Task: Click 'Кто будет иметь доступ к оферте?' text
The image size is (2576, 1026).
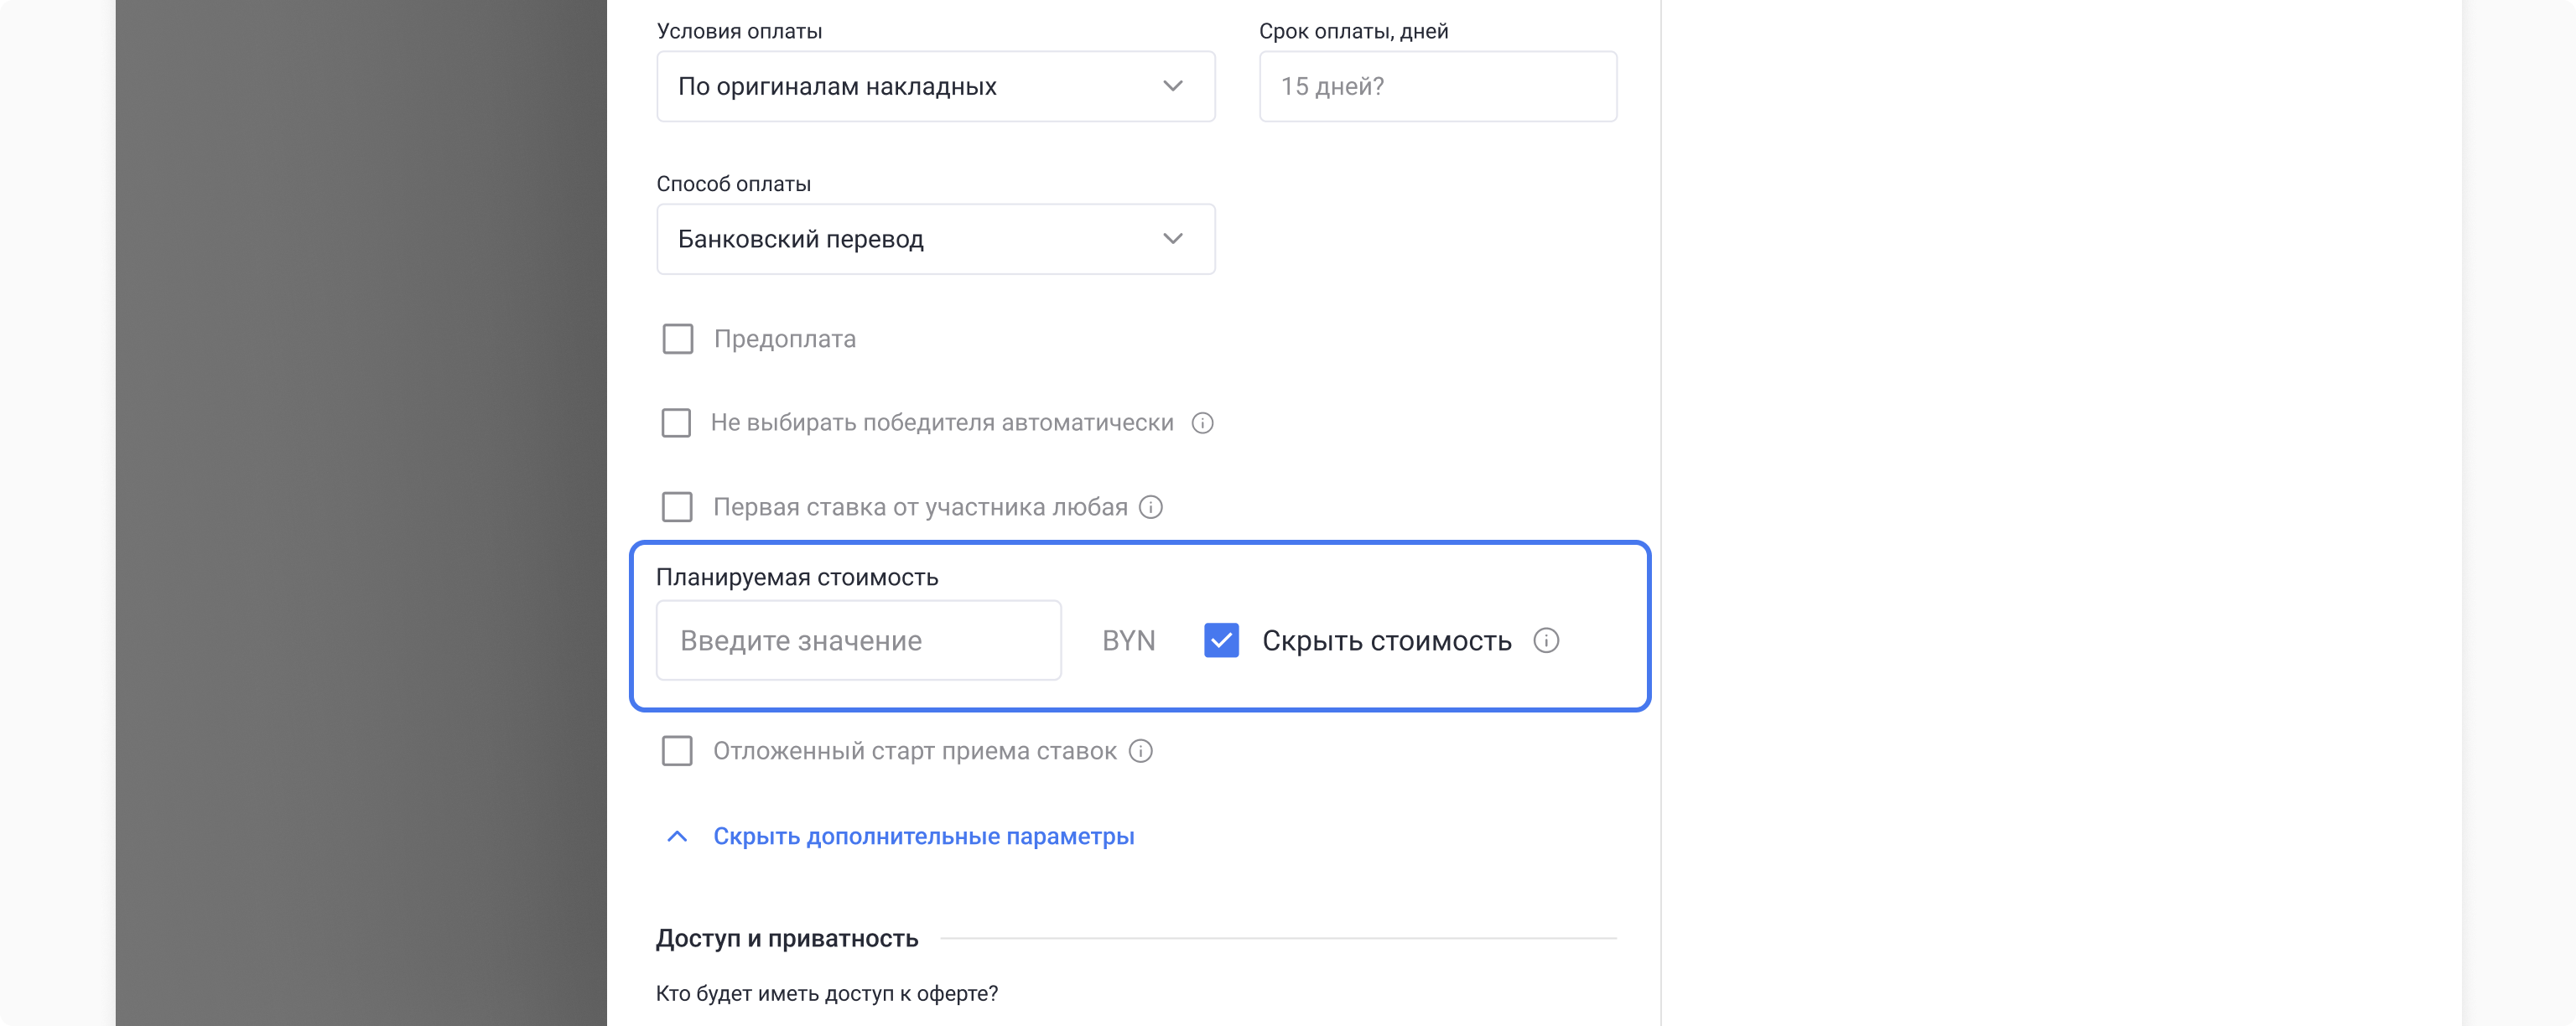Action: [826, 993]
